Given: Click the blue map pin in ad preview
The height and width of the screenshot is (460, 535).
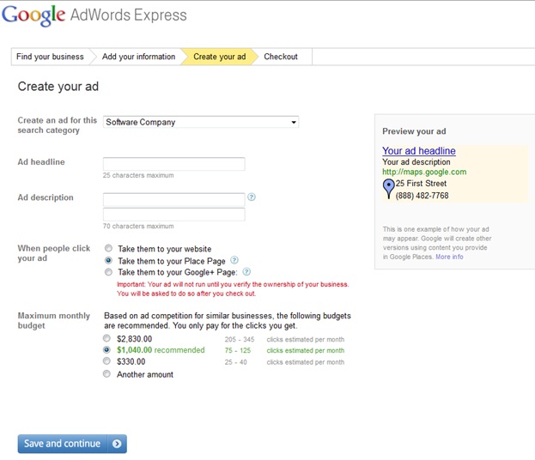Looking at the screenshot, I should (x=388, y=189).
